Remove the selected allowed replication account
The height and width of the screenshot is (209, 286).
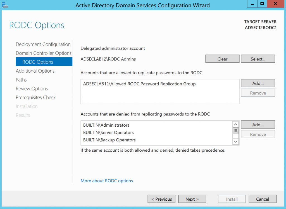[x=258, y=93]
